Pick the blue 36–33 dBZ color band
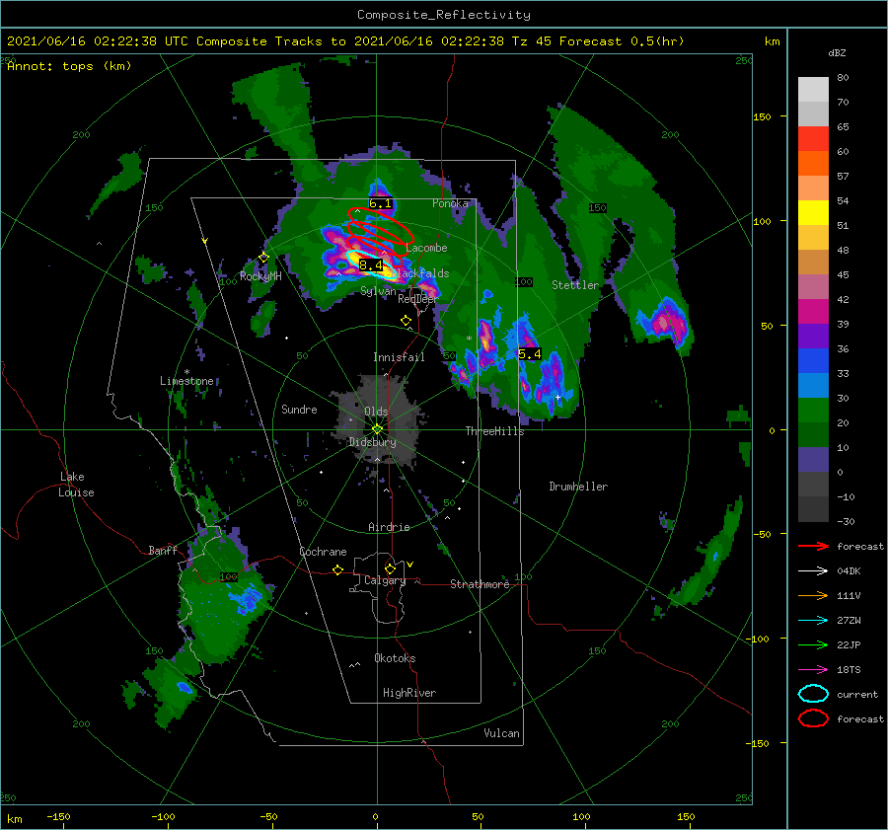This screenshot has height=830, width=888. (813, 361)
